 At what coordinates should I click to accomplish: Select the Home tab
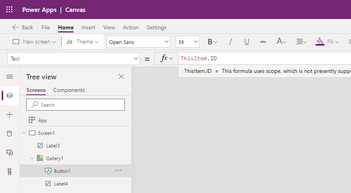tap(66, 27)
